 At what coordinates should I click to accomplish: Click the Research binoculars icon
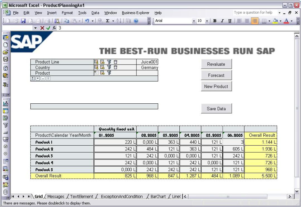(x=57, y=21)
